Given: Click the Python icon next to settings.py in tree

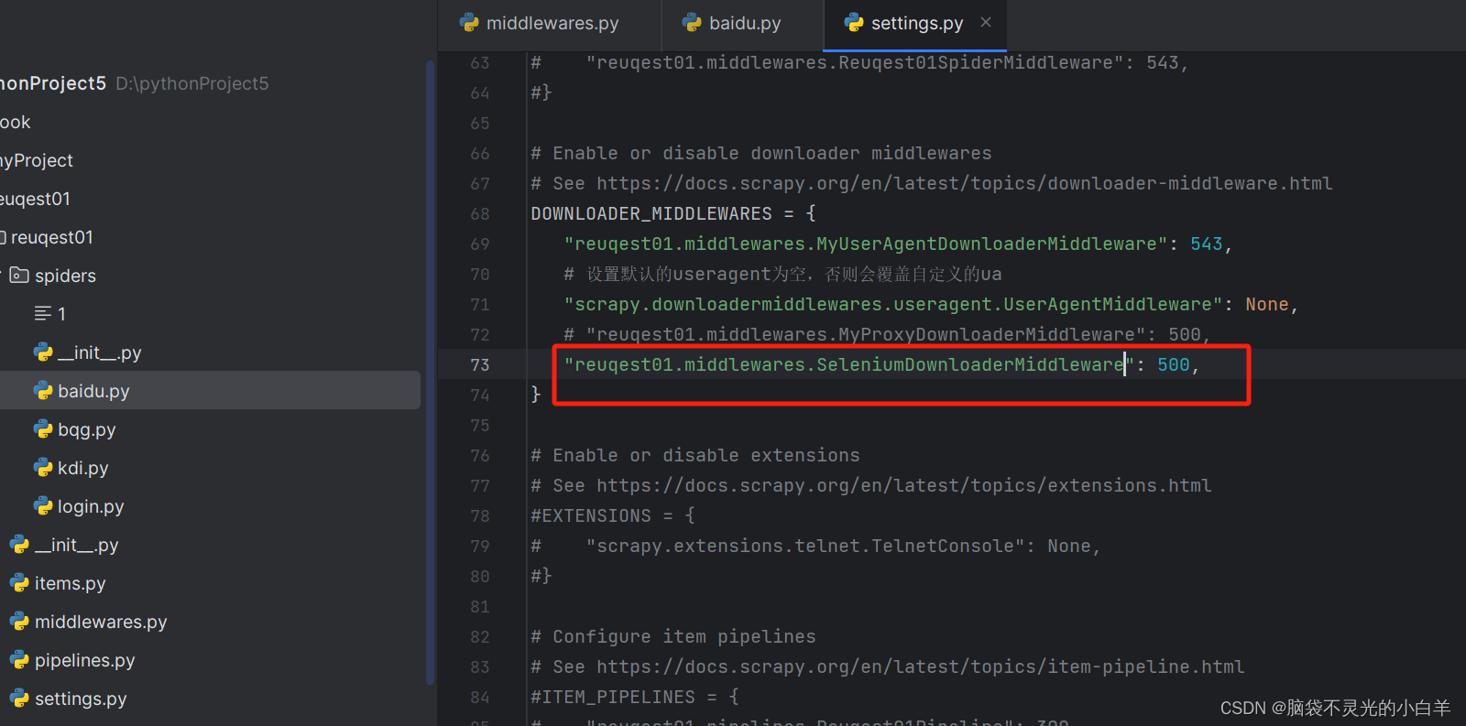Looking at the screenshot, I should (x=19, y=699).
